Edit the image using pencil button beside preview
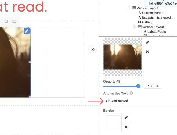The width and height of the screenshot is (177, 135). click(x=147, y=43)
